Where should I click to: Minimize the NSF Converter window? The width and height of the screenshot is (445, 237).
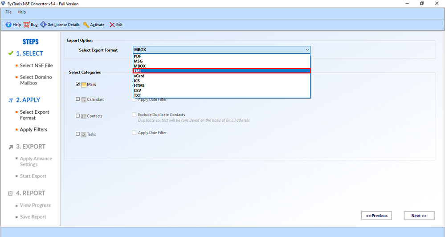pos(408,4)
